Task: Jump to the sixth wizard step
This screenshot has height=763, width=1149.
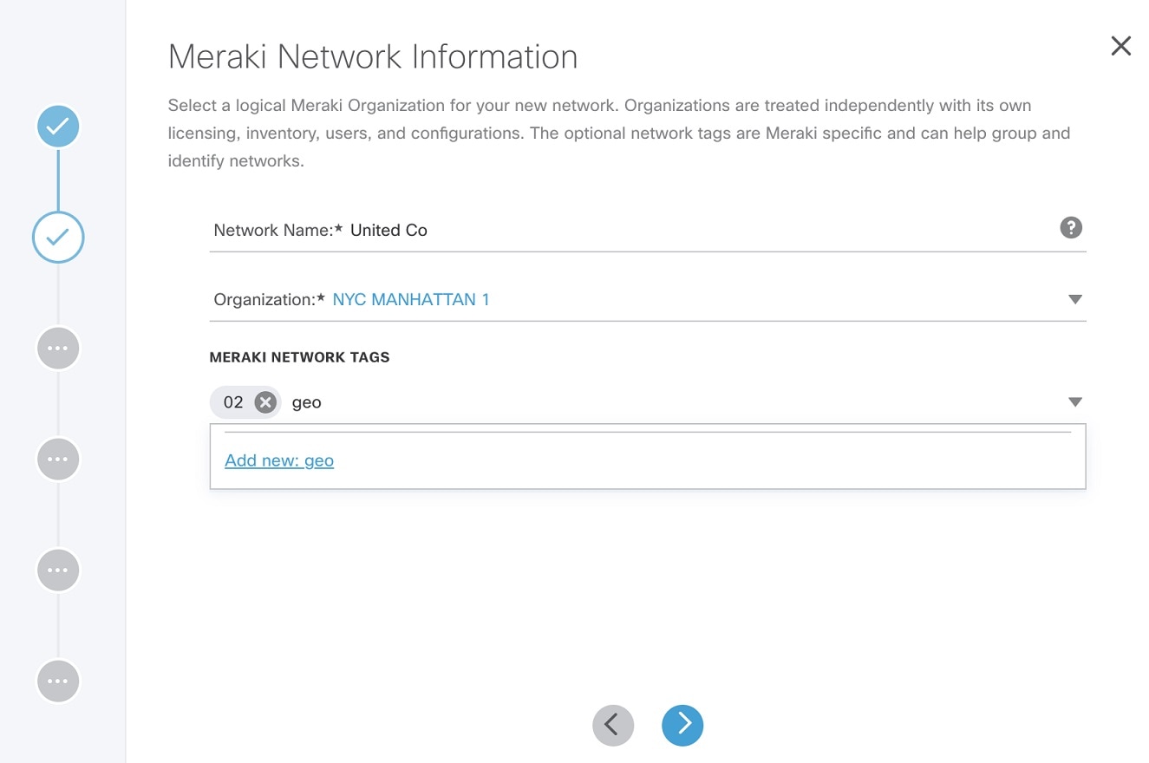Action: click(x=58, y=681)
